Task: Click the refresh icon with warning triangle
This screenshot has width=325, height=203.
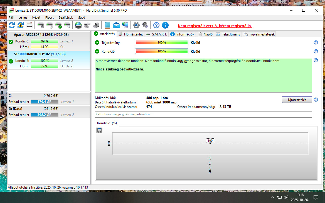Action: [21, 26]
